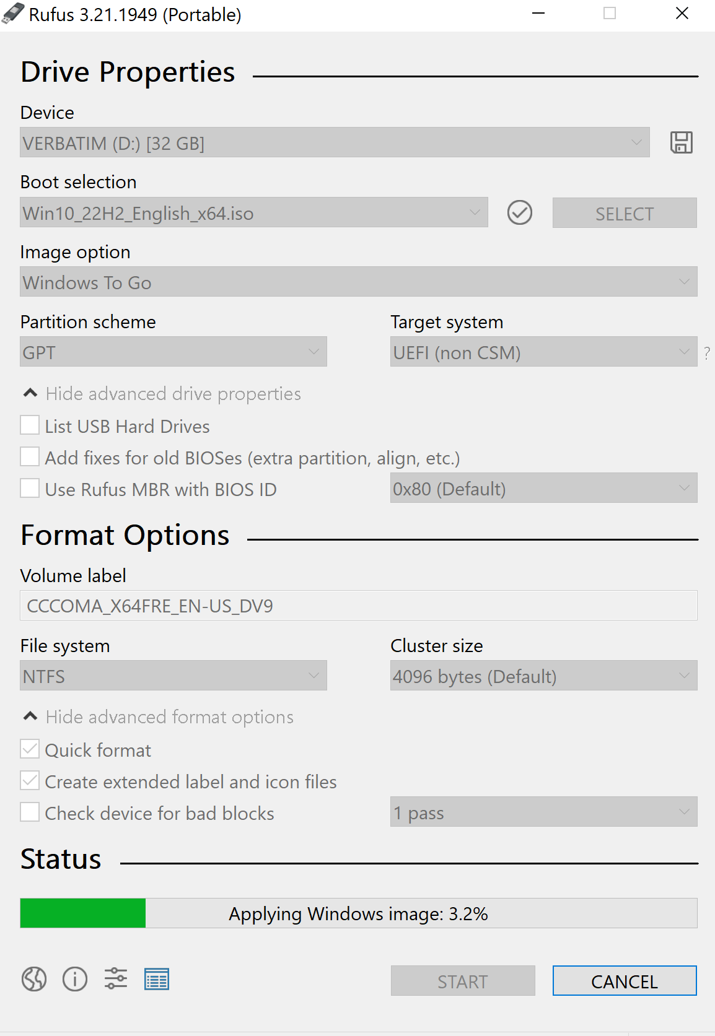The image size is (715, 1036).
Task: Open the Partition scheme GPT dropdown
Action: (173, 352)
